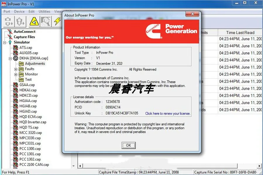The width and height of the screenshot is (263, 175).
Task: Click the HQD ECM.cap file icon
Action: [x=15, y=117]
